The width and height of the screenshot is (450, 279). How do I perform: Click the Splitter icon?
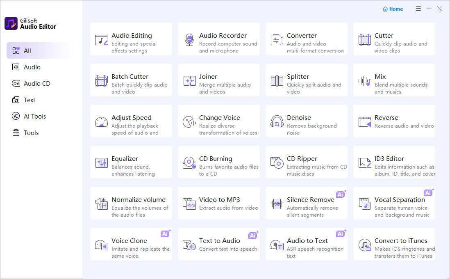277,81
